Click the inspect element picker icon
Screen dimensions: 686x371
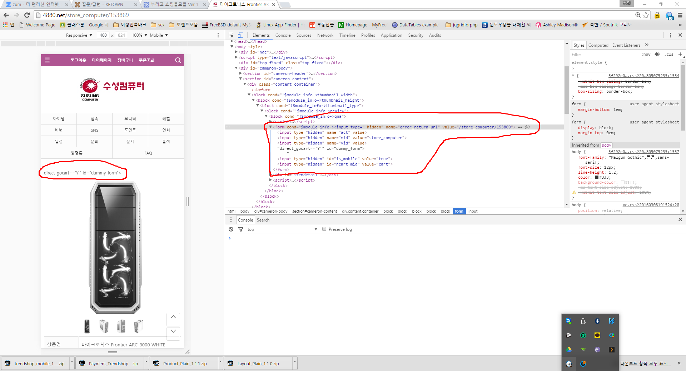point(231,35)
